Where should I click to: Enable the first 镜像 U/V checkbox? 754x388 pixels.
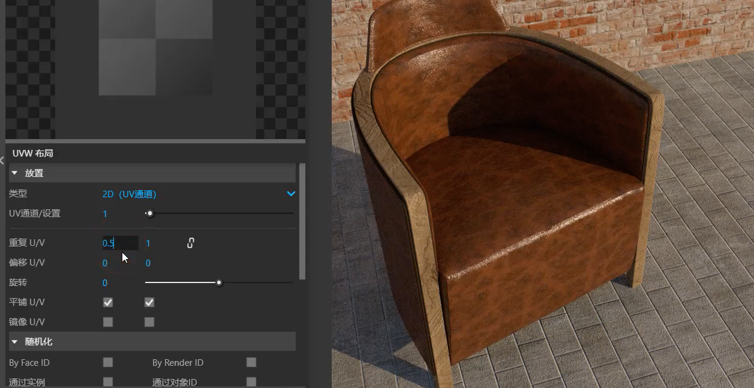point(108,322)
